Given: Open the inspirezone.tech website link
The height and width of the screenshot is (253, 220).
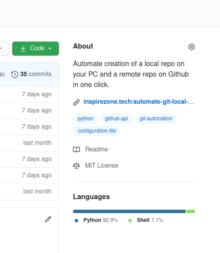Looking at the screenshot, I should (138, 102).
